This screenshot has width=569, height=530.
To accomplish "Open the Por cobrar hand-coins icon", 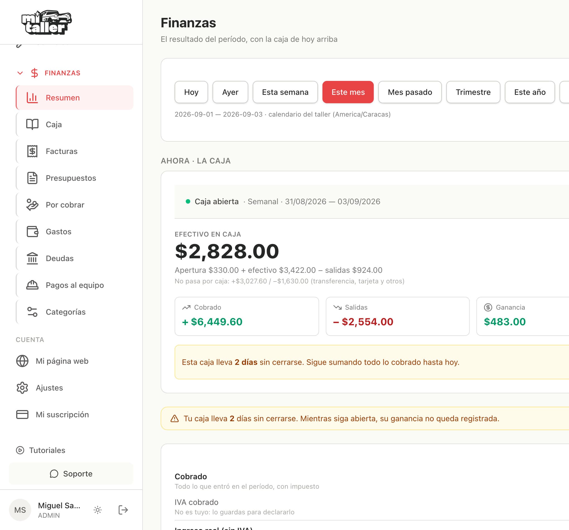I will [x=32, y=205].
